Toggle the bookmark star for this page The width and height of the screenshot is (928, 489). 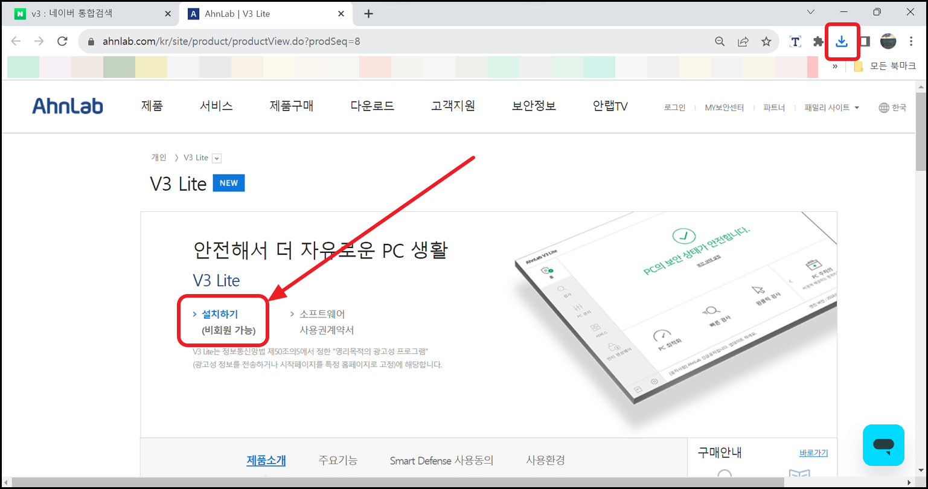point(767,41)
